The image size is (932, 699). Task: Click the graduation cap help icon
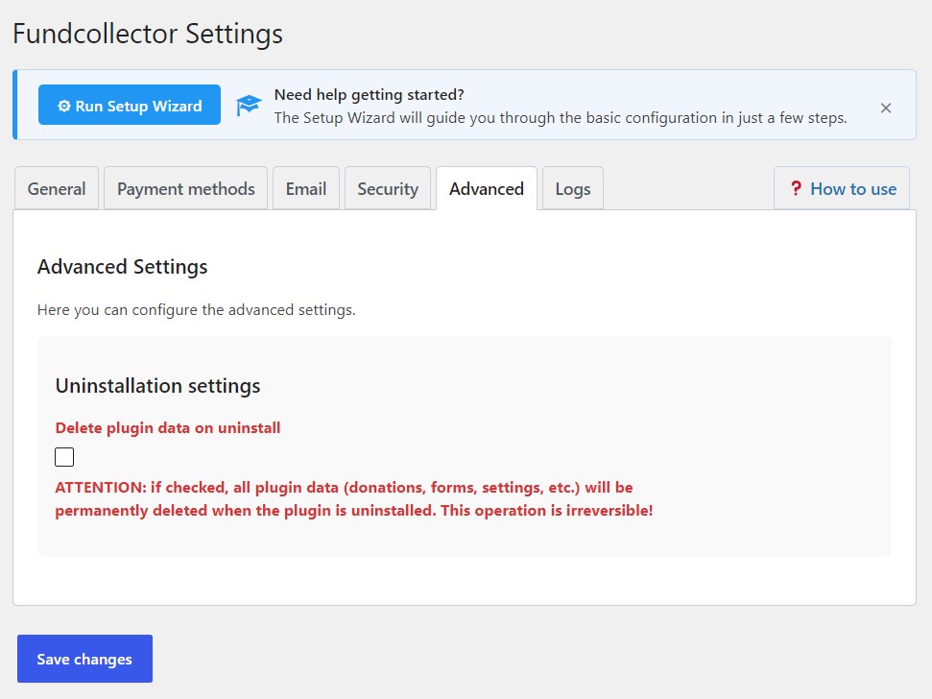[x=249, y=106]
